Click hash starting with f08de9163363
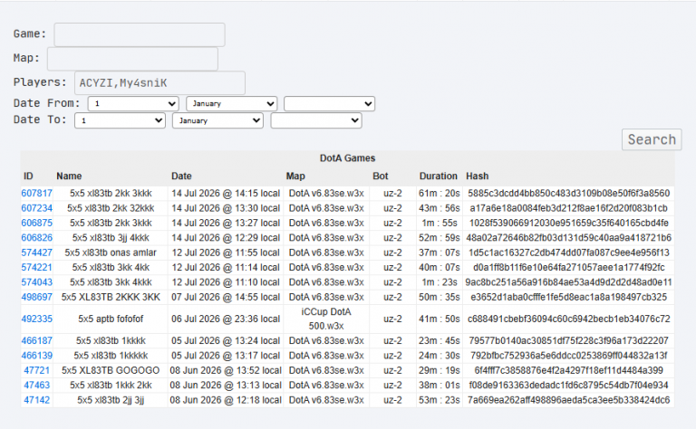Screen dimensions: 696x429 click(x=568, y=386)
